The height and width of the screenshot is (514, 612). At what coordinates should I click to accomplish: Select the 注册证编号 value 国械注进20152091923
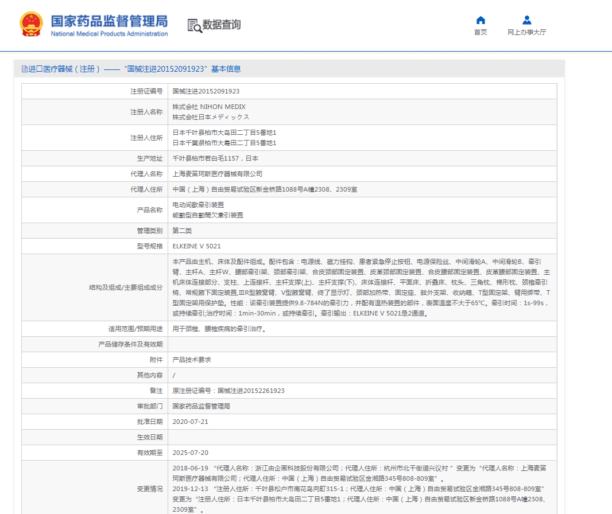(x=206, y=91)
